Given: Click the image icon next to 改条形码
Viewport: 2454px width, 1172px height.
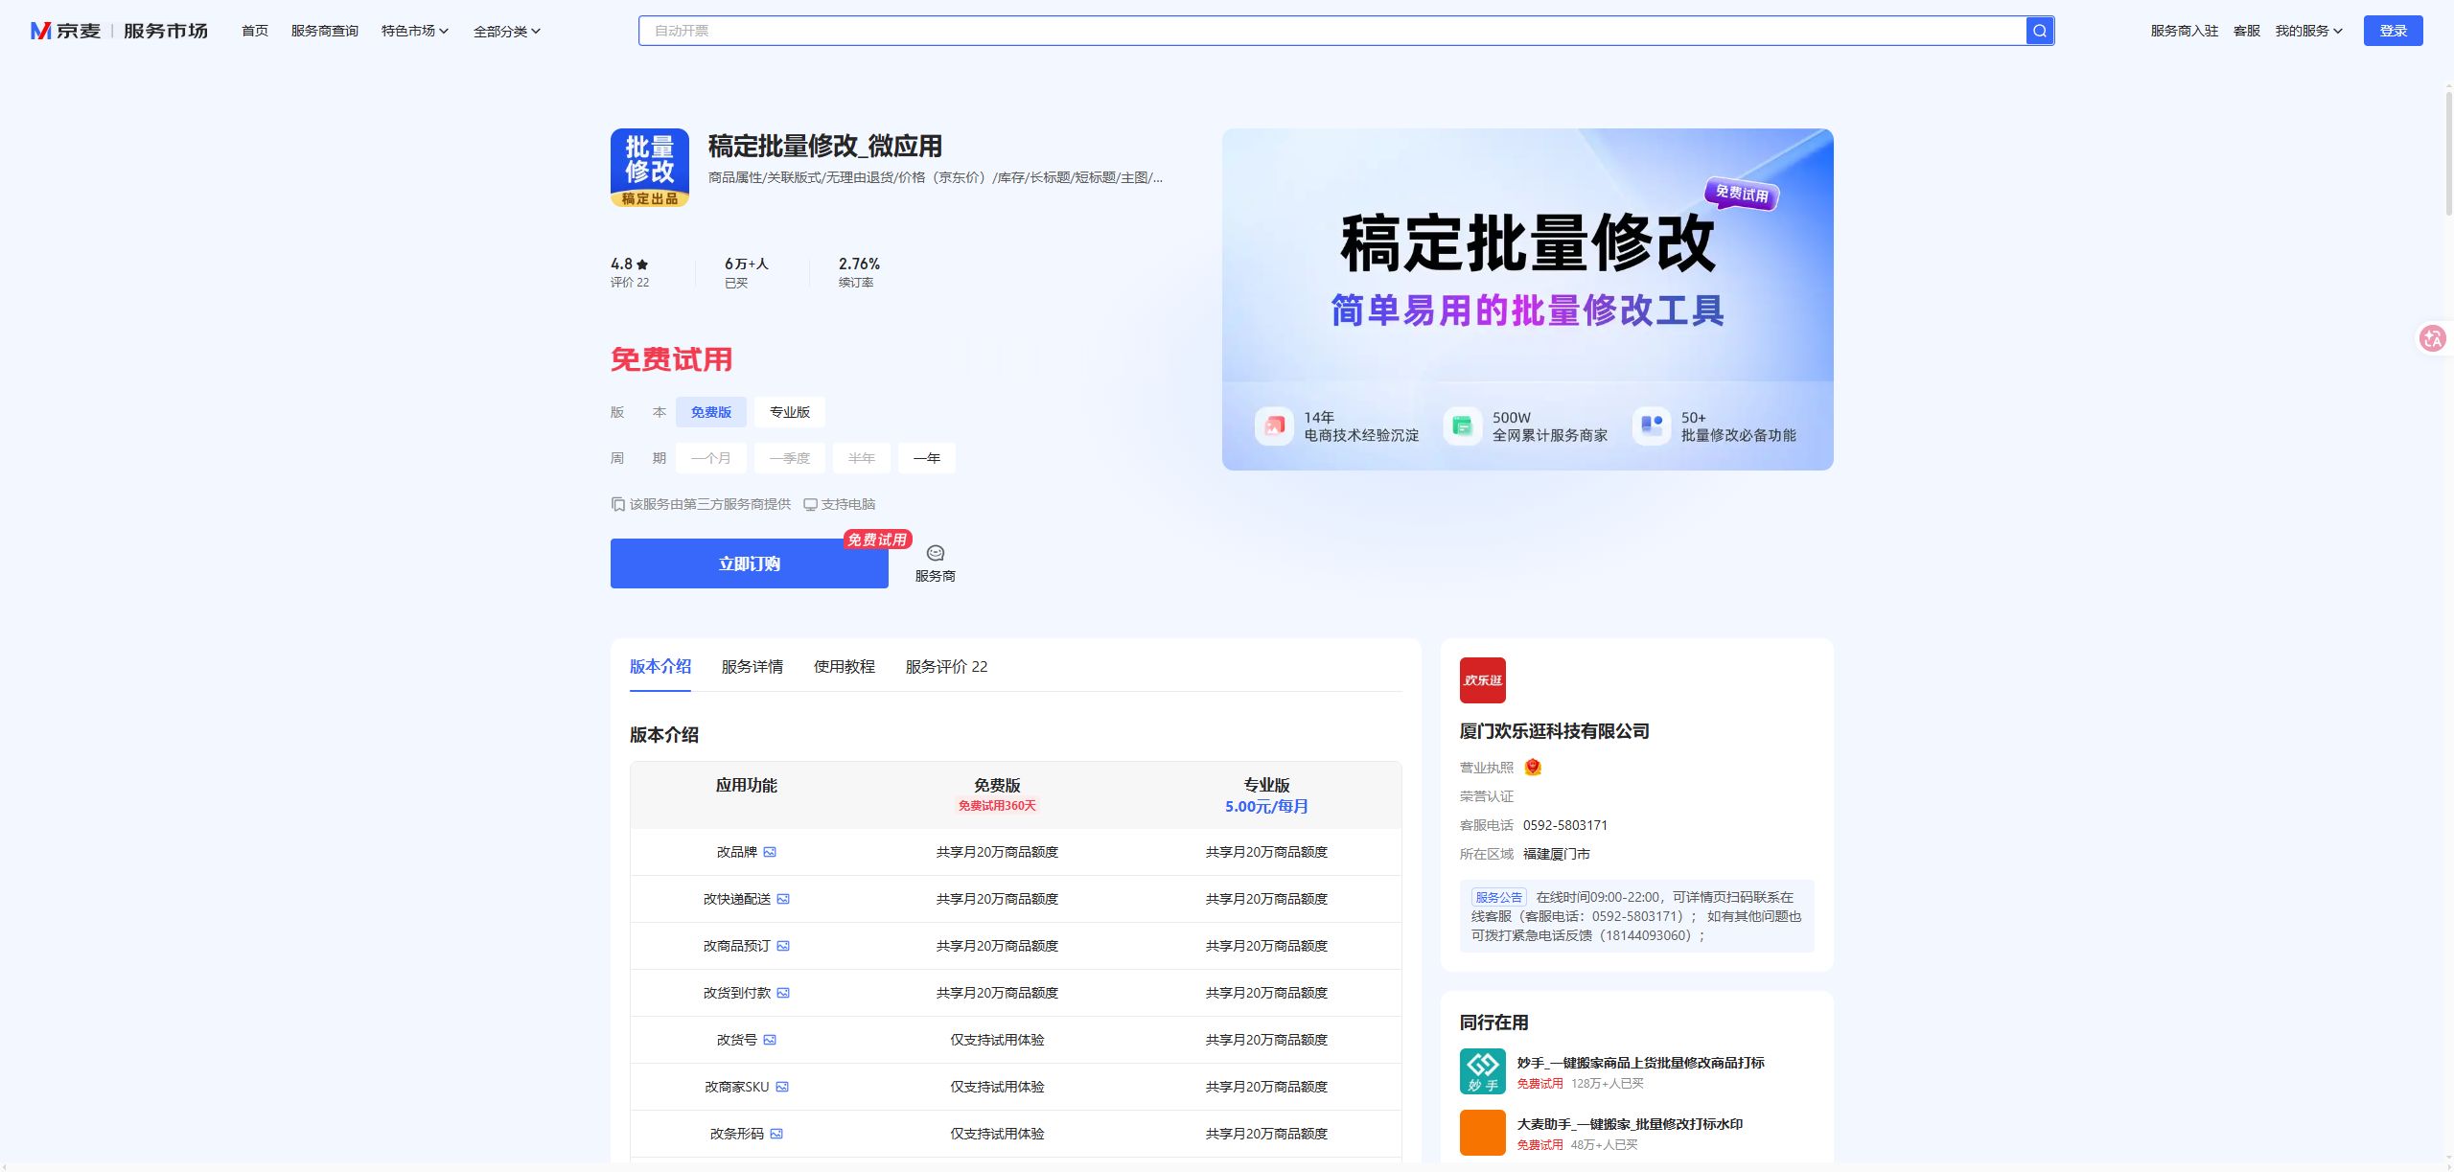Looking at the screenshot, I should tap(776, 1134).
